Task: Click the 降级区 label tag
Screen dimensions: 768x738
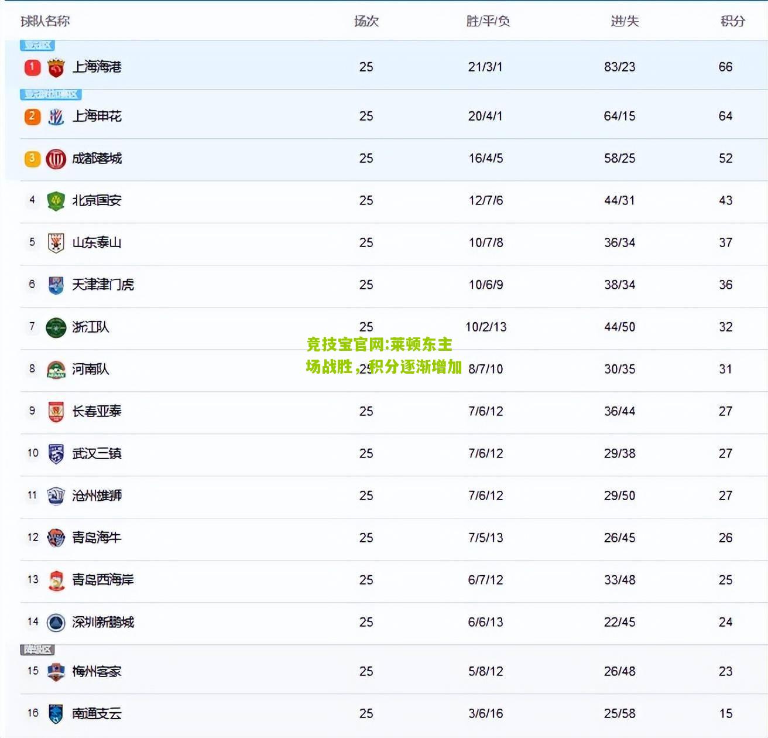Action: pos(37,650)
